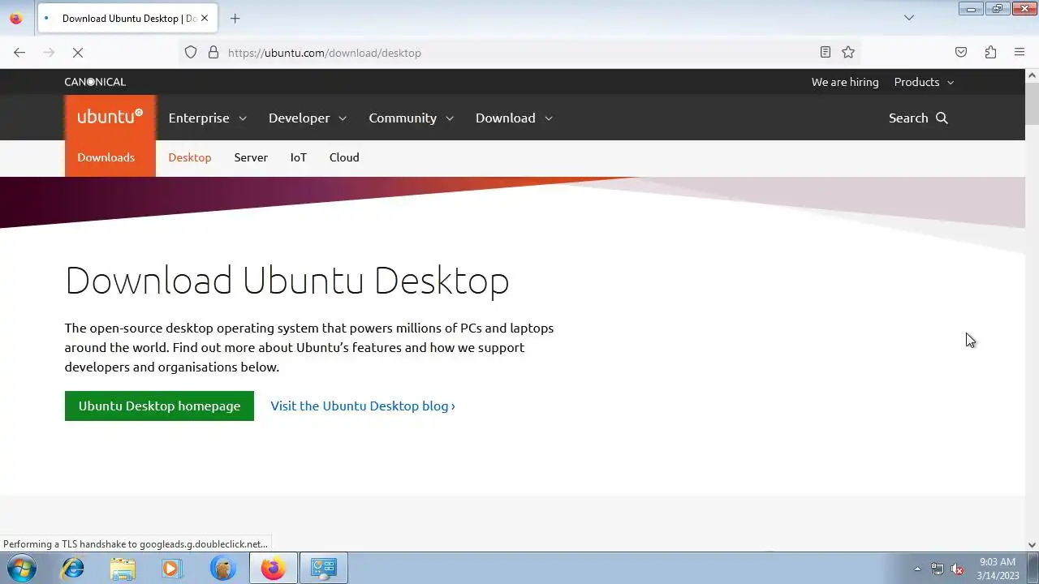Expand the Community menu
This screenshot has width=1039, height=584.
click(x=411, y=118)
